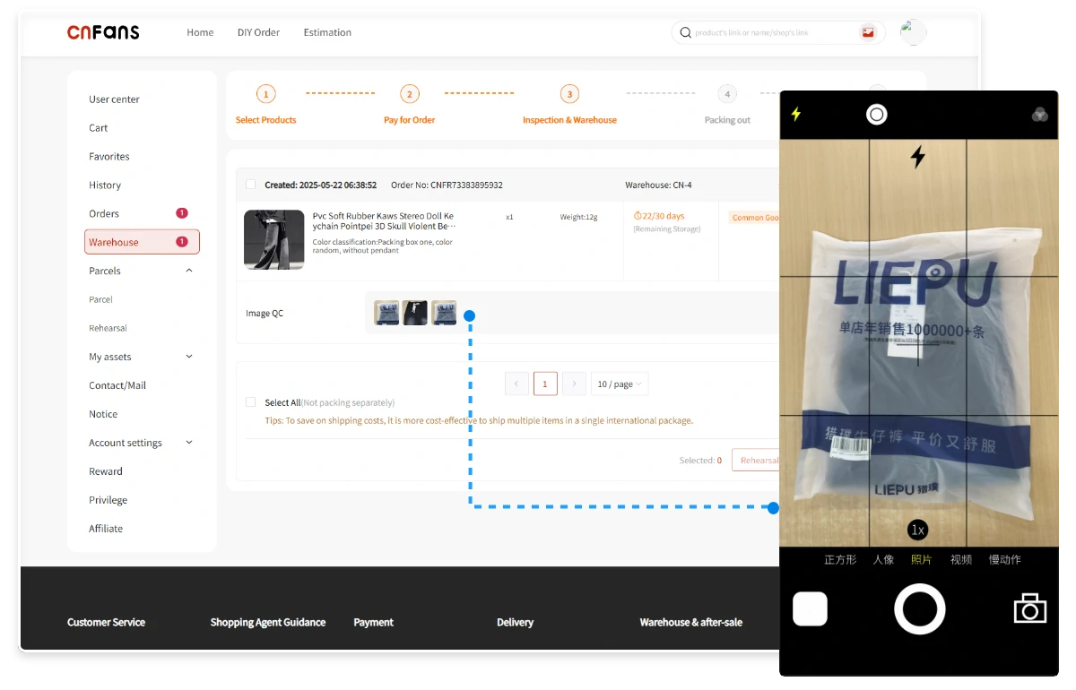Open third Image QC thumbnail
The height and width of the screenshot is (690, 1076).
444,313
